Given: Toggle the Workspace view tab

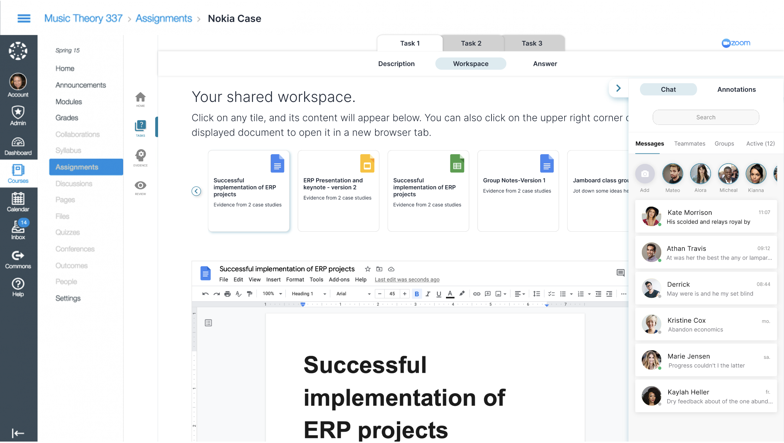Looking at the screenshot, I should (471, 63).
